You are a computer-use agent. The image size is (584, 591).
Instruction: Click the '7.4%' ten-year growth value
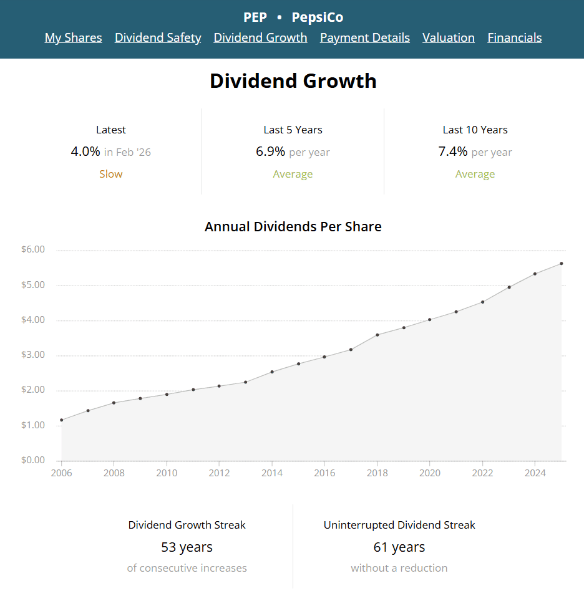tap(453, 151)
